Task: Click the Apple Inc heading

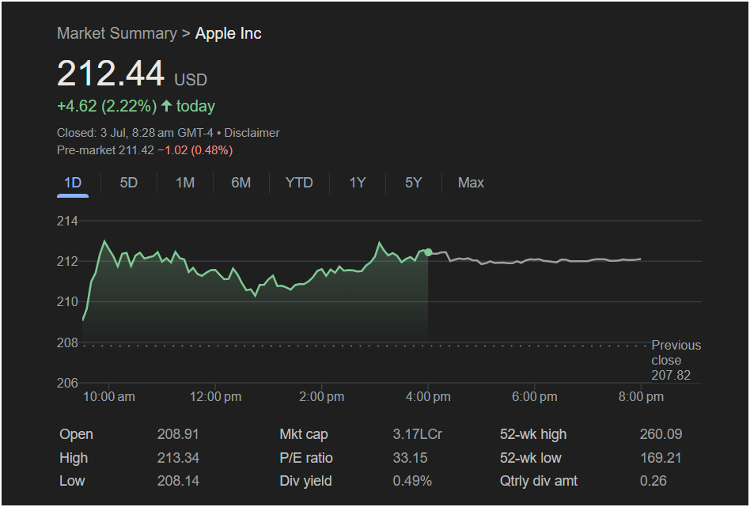Action: (x=228, y=33)
